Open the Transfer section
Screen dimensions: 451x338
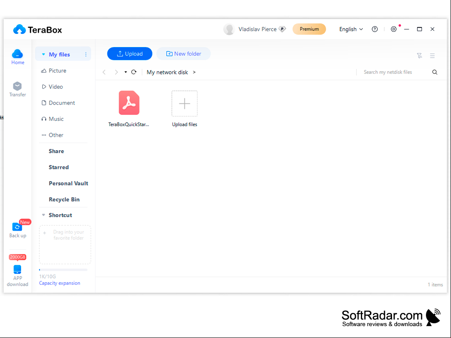[18, 89]
